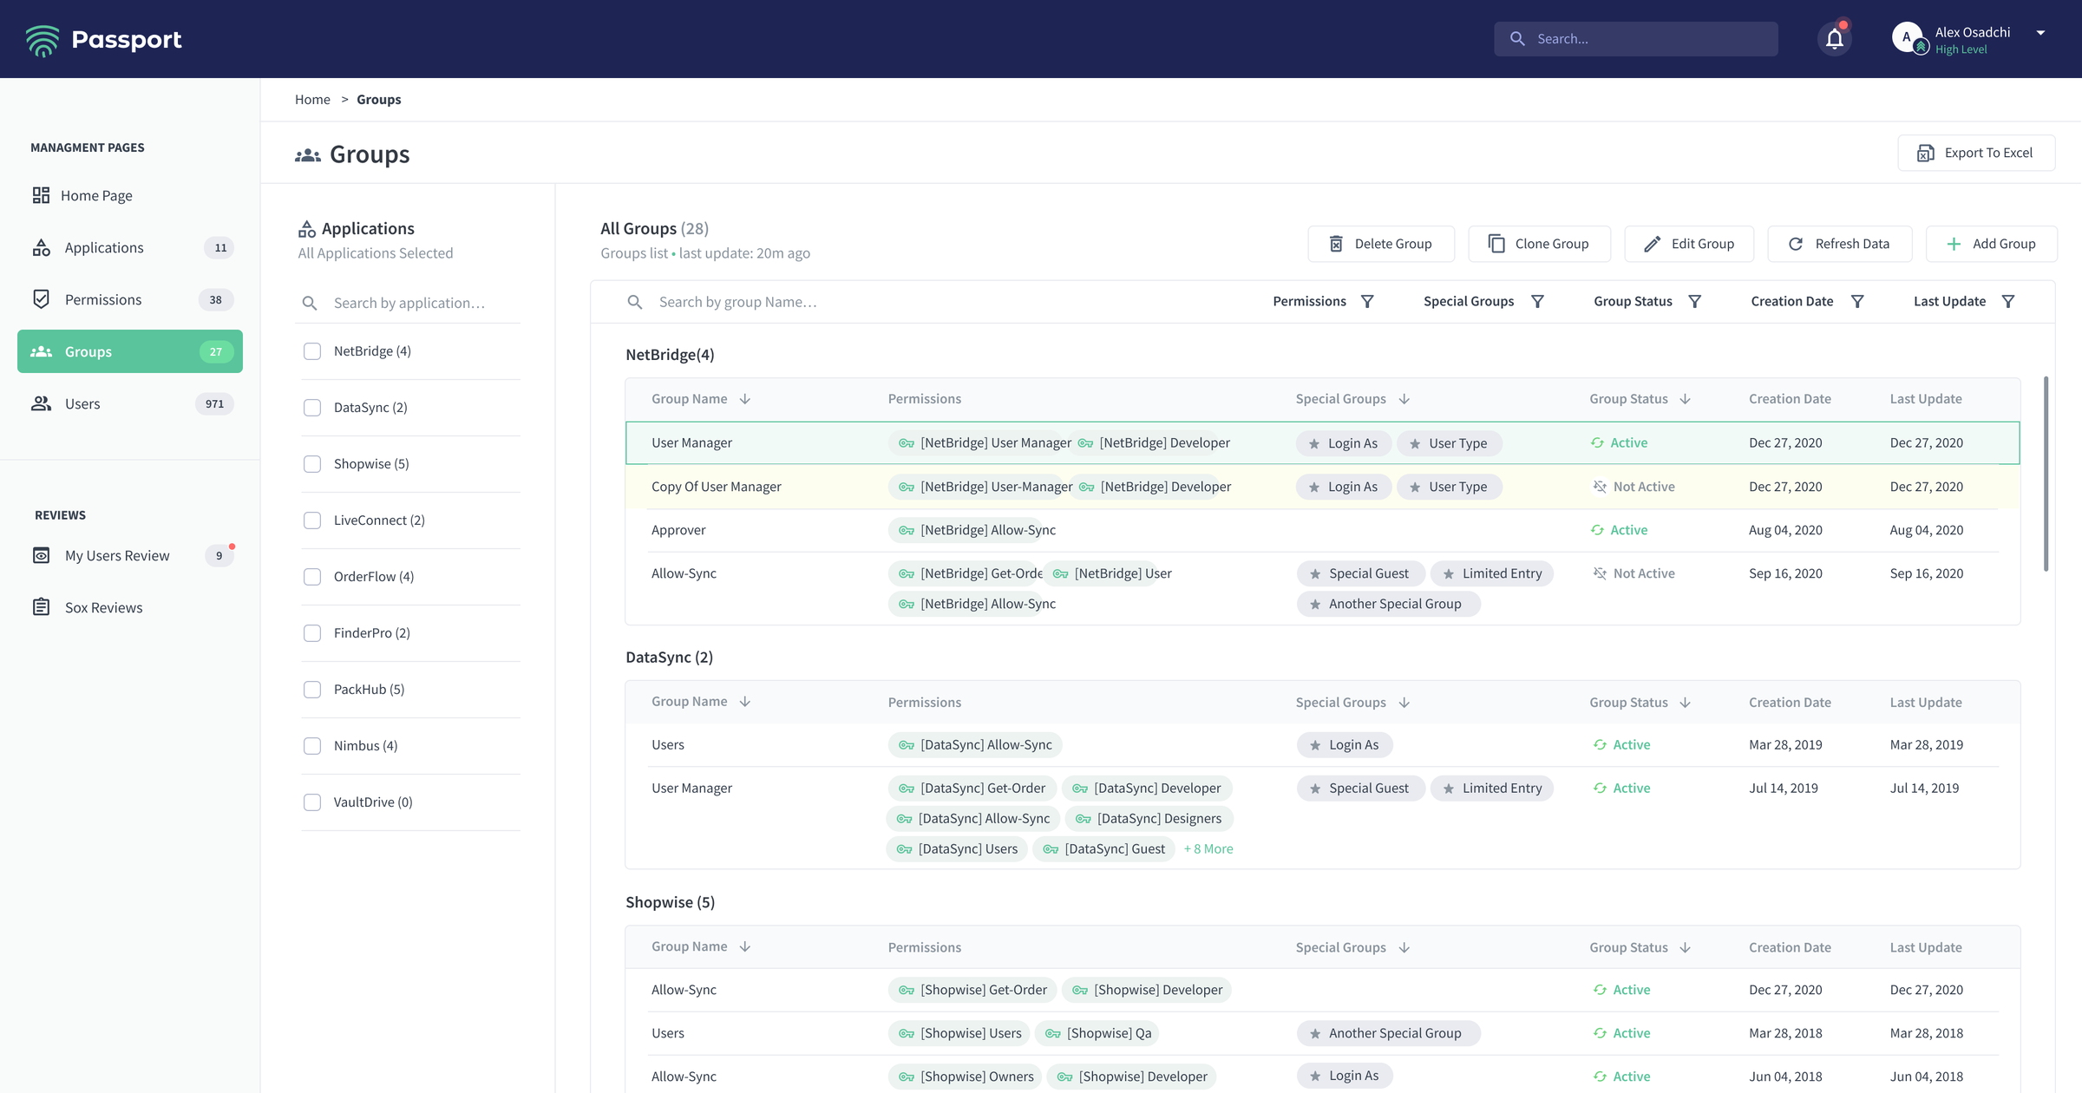Select Groups page in sidebar
The image size is (2082, 1093).
coord(130,351)
